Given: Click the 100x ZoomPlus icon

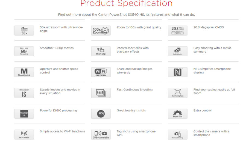Looking at the screenshot, I should 101,30.
